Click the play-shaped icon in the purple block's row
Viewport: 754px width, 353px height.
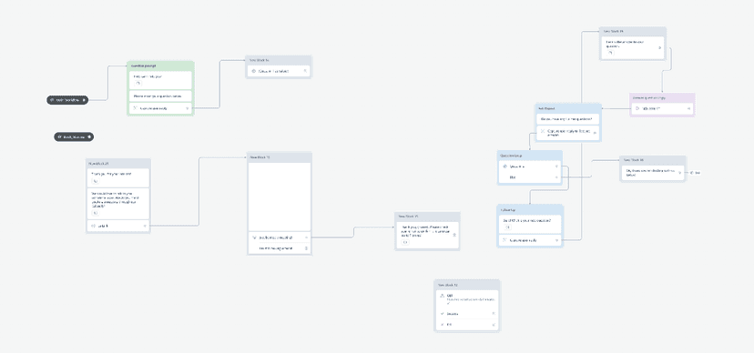637,109
